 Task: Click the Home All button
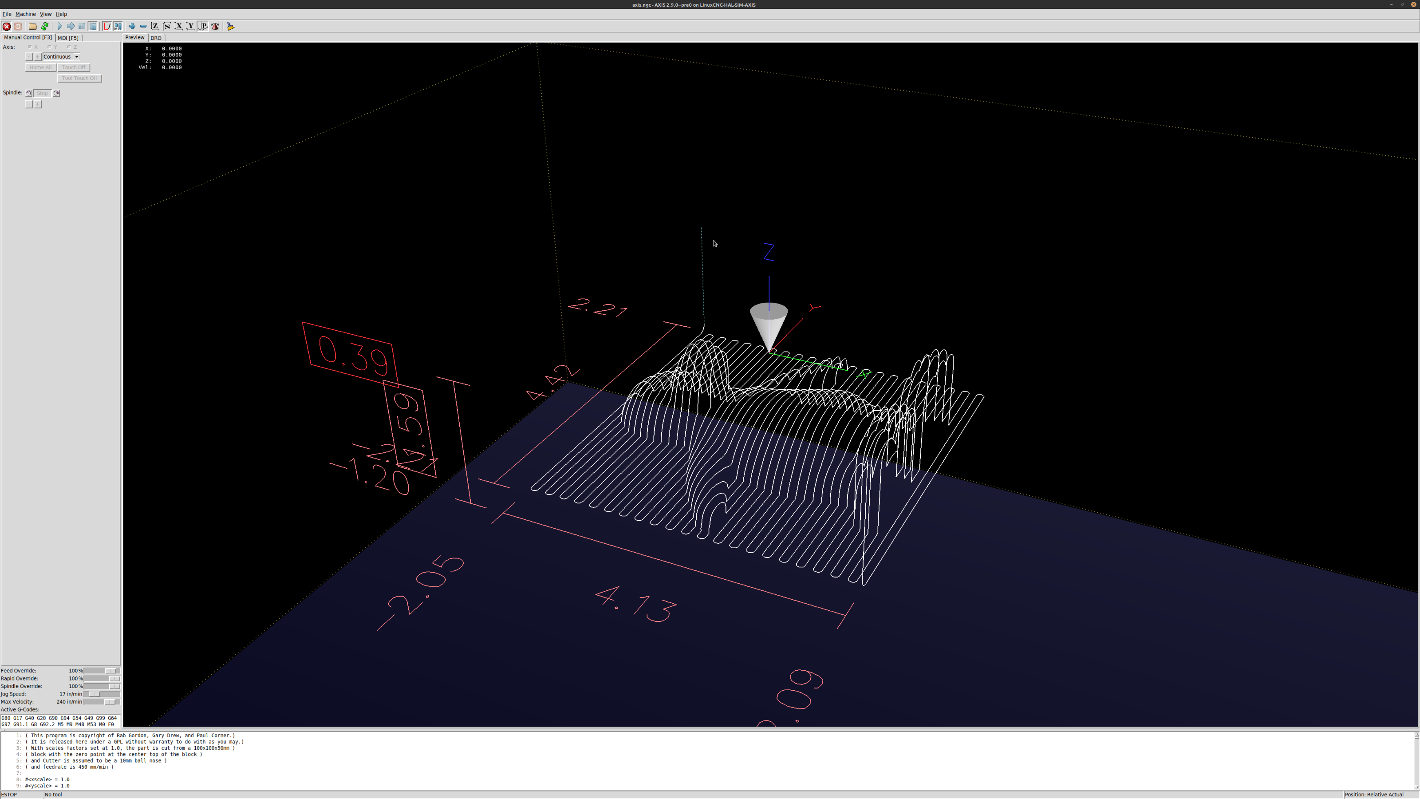coord(40,67)
